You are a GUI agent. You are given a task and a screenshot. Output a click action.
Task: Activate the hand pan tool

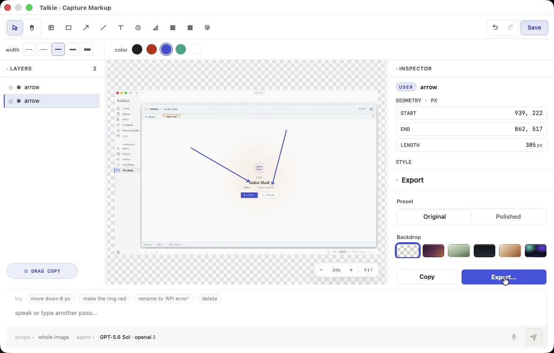tap(32, 28)
